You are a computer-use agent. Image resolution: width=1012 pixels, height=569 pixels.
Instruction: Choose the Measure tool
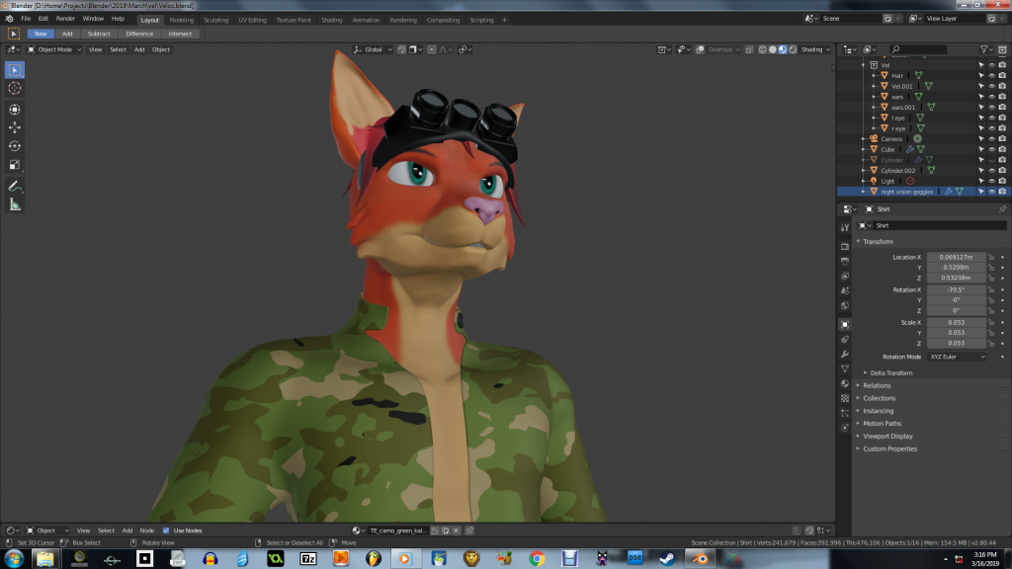pyautogui.click(x=15, y=204)
